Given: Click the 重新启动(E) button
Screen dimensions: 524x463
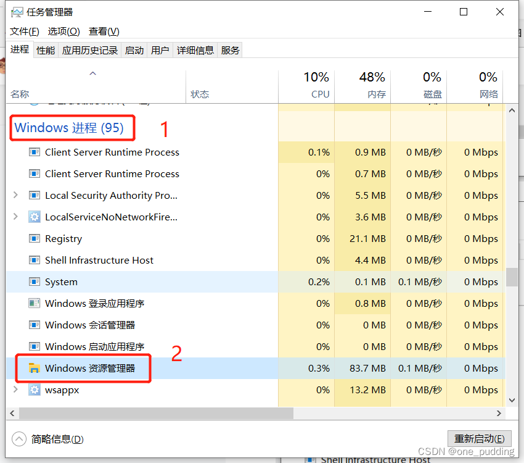Looking at the screenshot, I should click(x=480, y=438).
